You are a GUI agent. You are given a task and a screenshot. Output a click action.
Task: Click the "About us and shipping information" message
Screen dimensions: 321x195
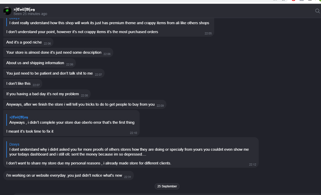[35, 63]
